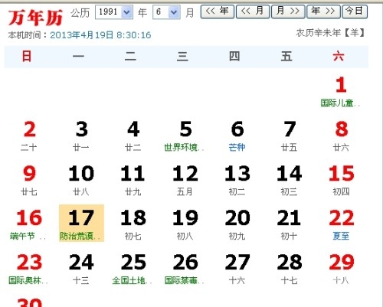This screenshot has height=307, width=383.
Task: Go to next year button
Action: (323, 11)
